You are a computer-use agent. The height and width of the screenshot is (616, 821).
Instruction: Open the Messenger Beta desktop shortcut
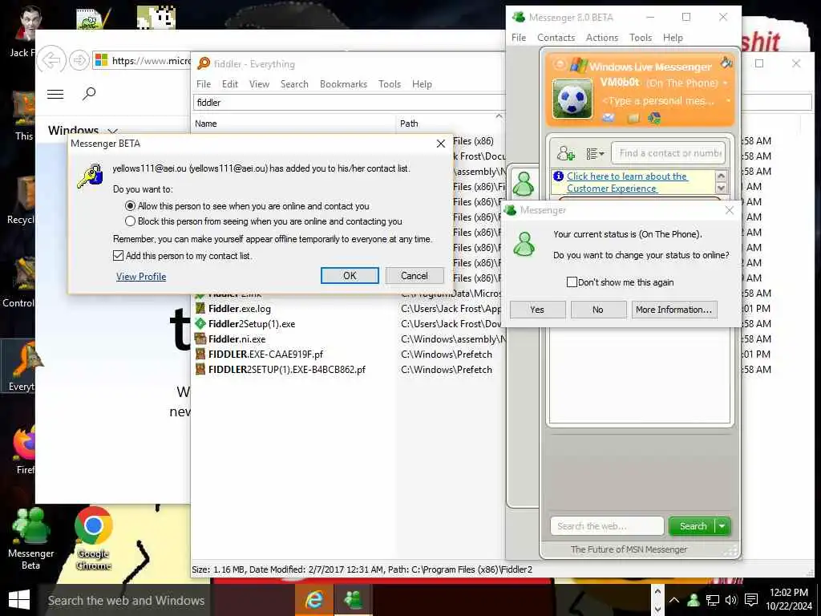coord(31,540)
